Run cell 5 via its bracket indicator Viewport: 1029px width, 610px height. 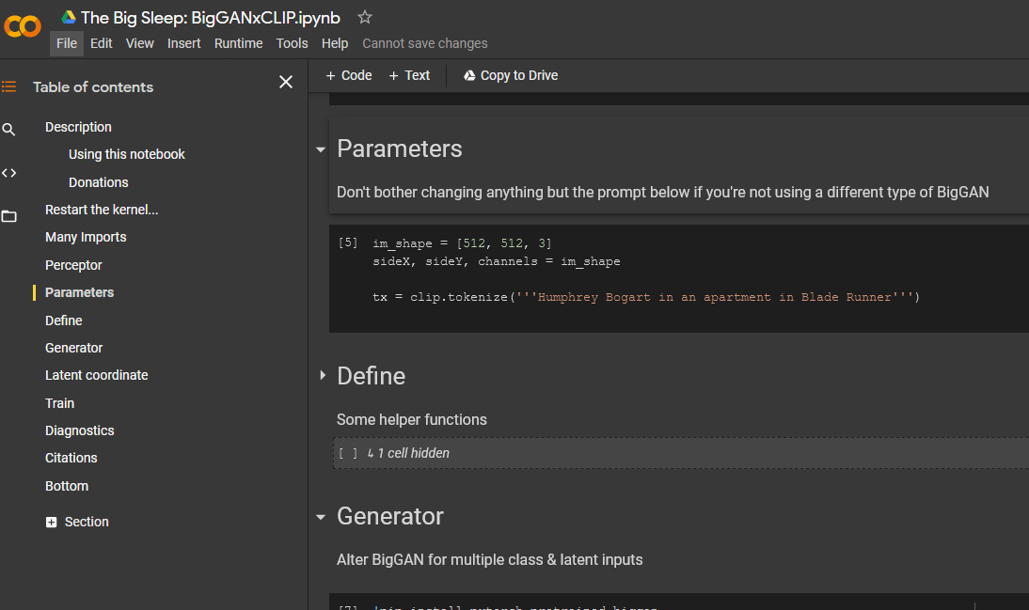(348, 242)
